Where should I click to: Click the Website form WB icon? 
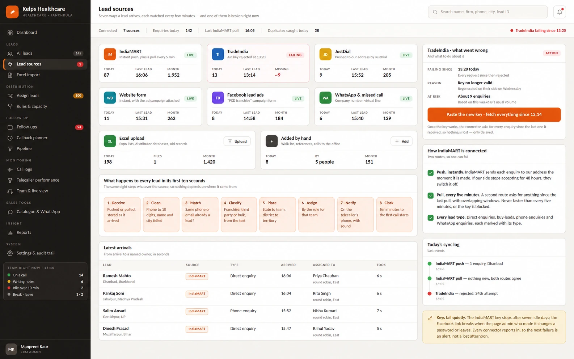(110, 98)
